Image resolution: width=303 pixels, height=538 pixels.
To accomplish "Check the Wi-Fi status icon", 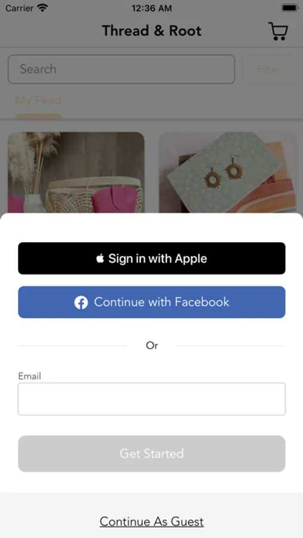I will coord(43,8).
